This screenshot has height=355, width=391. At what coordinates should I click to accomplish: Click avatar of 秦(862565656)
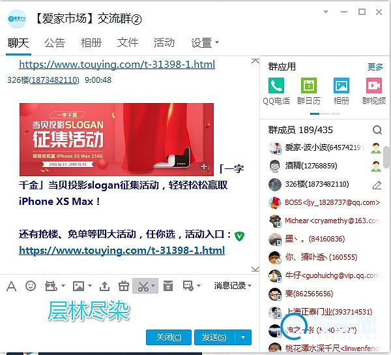click(x=275, y=294)
